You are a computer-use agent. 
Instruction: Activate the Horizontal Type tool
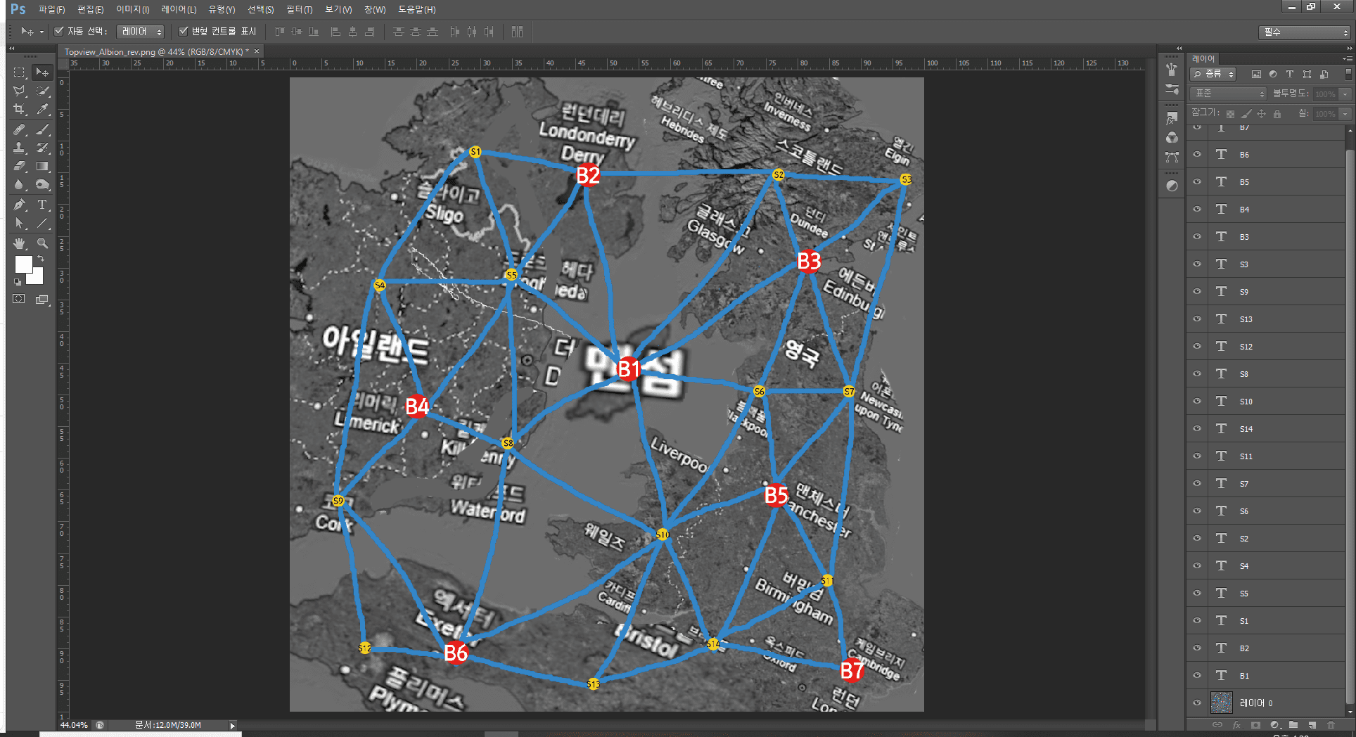(x=42, y=205)
